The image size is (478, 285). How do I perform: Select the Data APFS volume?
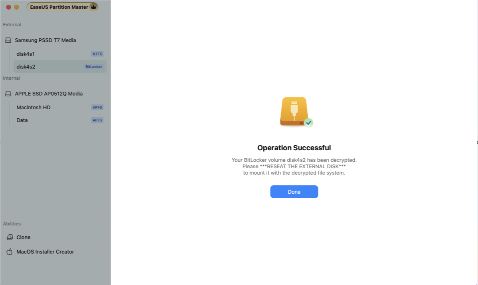click(60, 120)
